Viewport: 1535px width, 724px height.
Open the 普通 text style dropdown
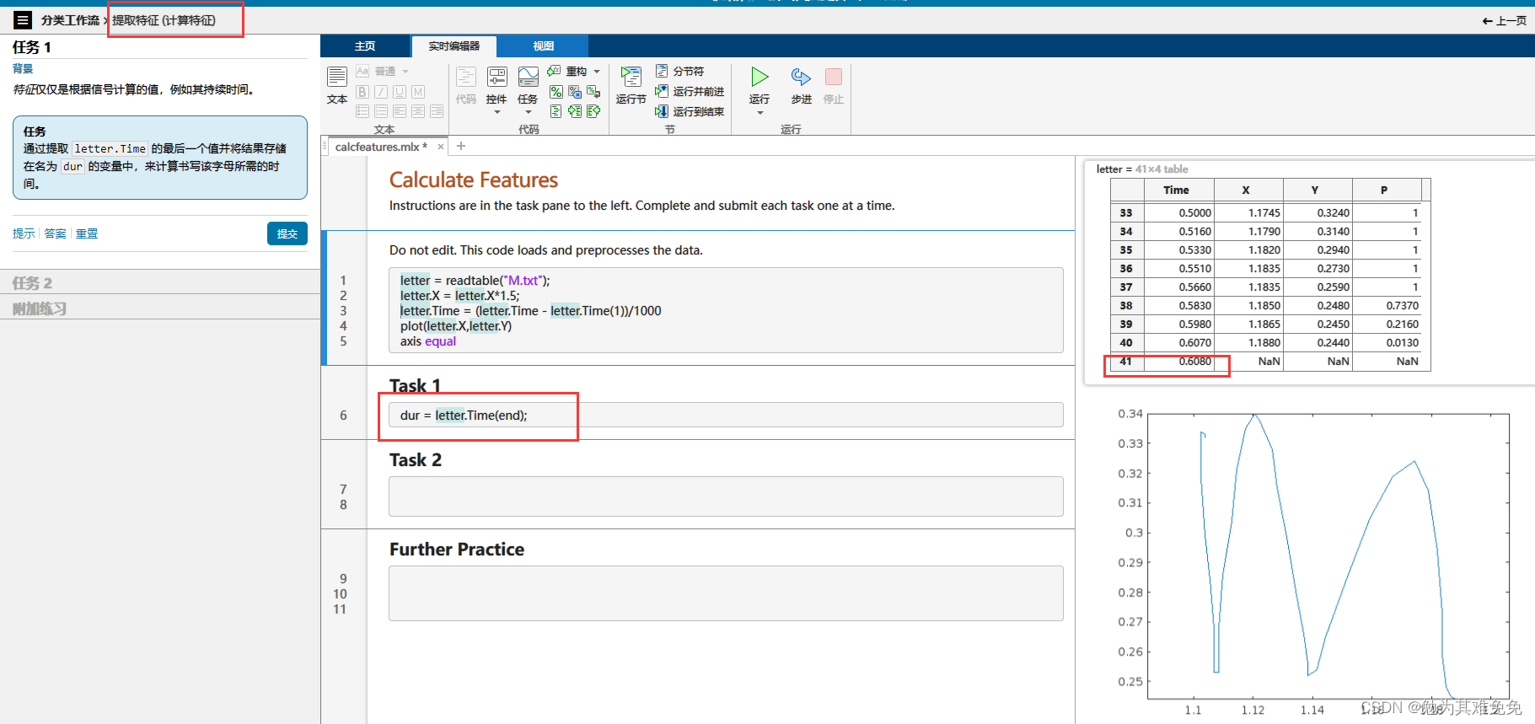point(392,72)
